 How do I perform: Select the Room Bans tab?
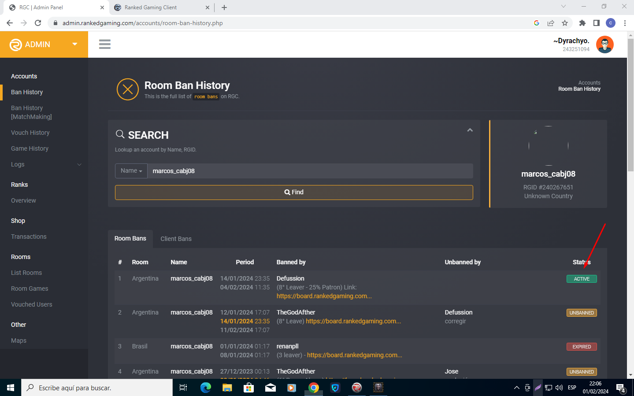(x=130, y=239)
